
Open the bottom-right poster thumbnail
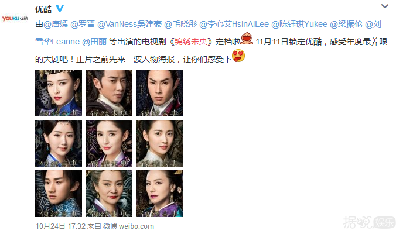coord(159,194)
